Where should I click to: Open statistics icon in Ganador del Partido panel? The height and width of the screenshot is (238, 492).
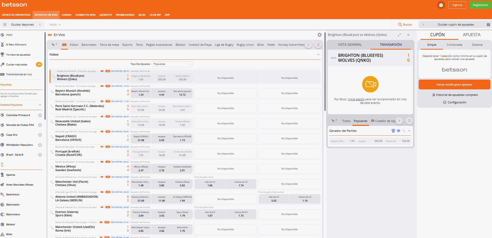click(x=393, y=131)
